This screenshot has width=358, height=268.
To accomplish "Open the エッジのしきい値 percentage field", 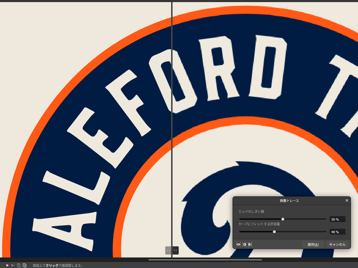I will [337, 219].
